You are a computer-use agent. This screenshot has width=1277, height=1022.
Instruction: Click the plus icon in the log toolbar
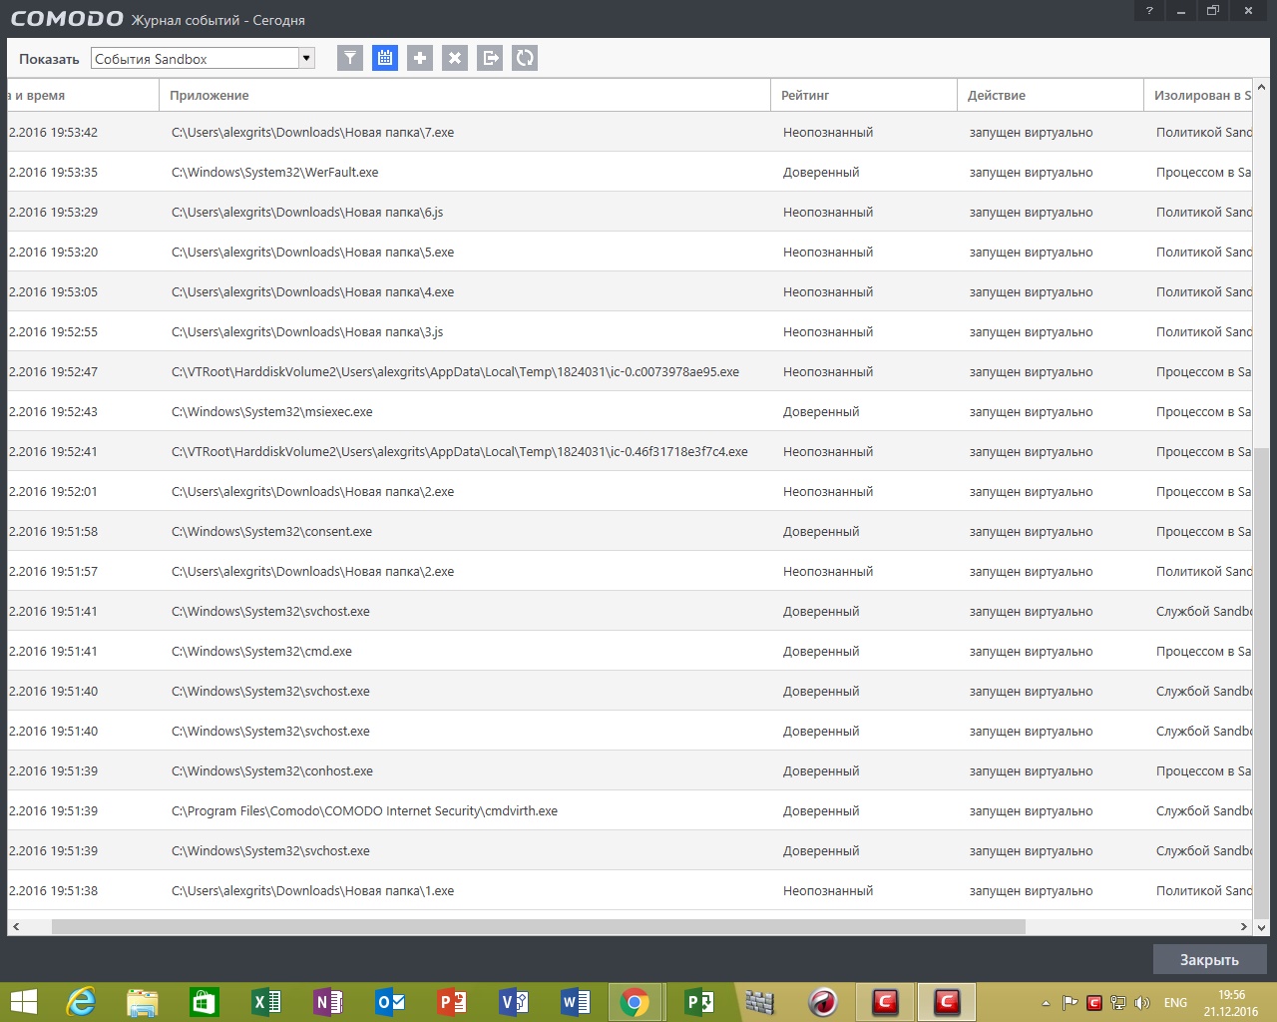click(x=420, y=58)
